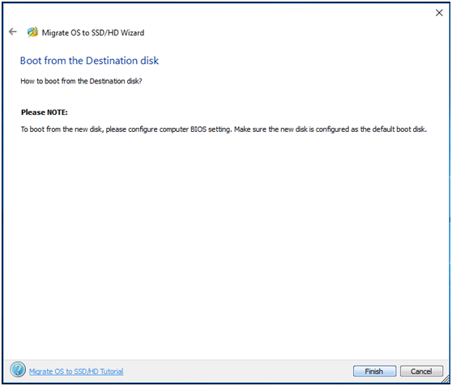Click the word BIOS in the note
Viewport: 452px width, 386px height.
pos(198,129)
